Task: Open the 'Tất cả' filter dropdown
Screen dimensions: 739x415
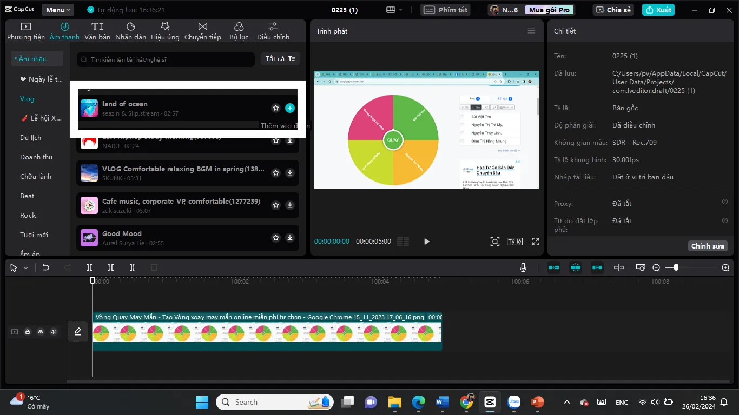Action: pyautogui.click(x=280, y=58)
